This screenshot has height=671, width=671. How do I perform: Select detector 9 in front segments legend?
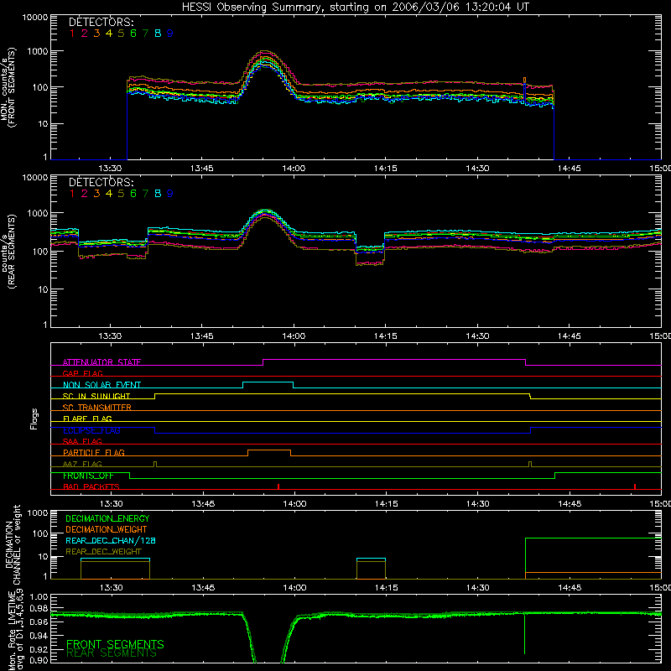pyautogui.click(x=170, y=34)
